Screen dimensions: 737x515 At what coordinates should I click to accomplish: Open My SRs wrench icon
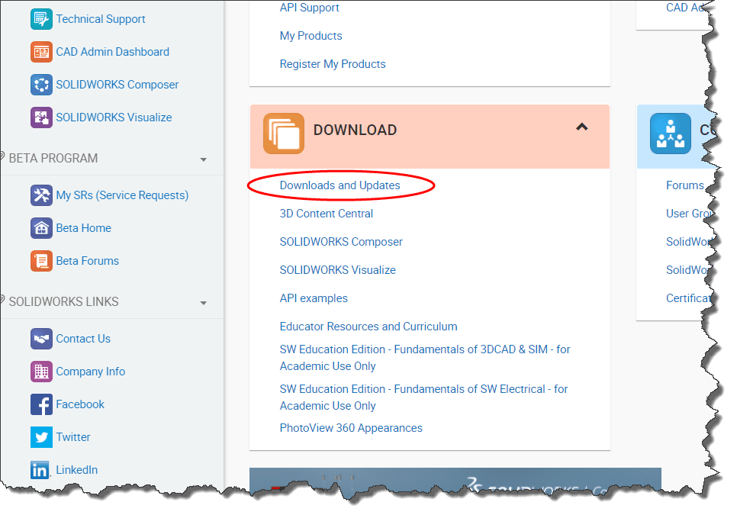pos(41,195)
